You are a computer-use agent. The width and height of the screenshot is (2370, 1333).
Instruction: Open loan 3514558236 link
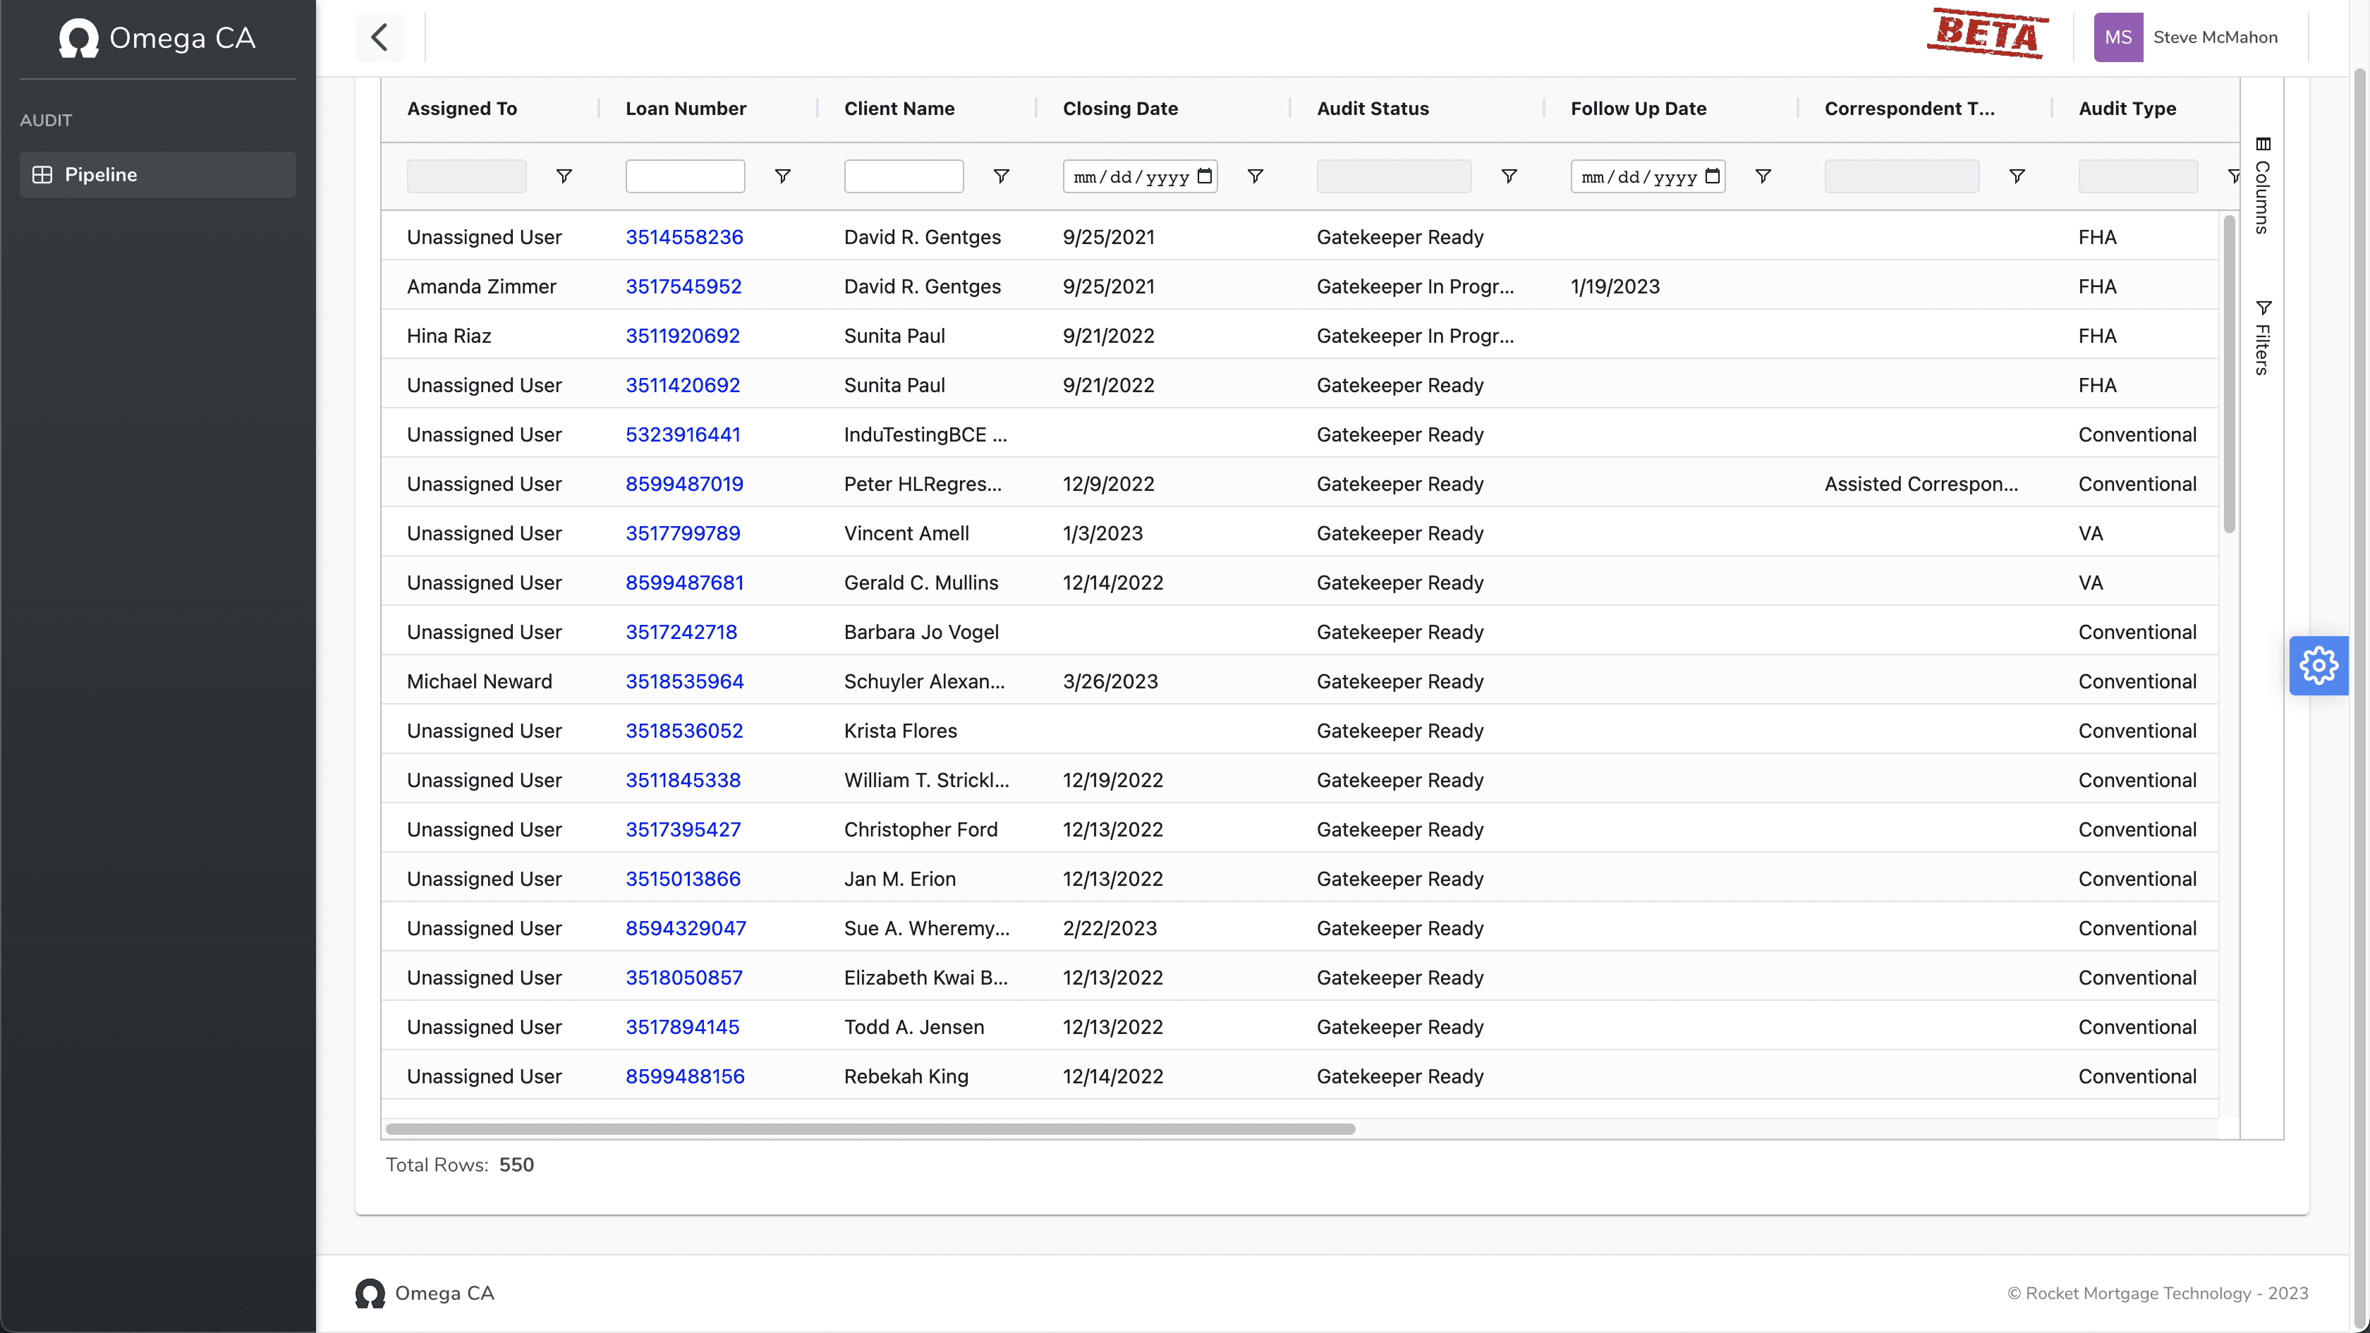point(683,238)
